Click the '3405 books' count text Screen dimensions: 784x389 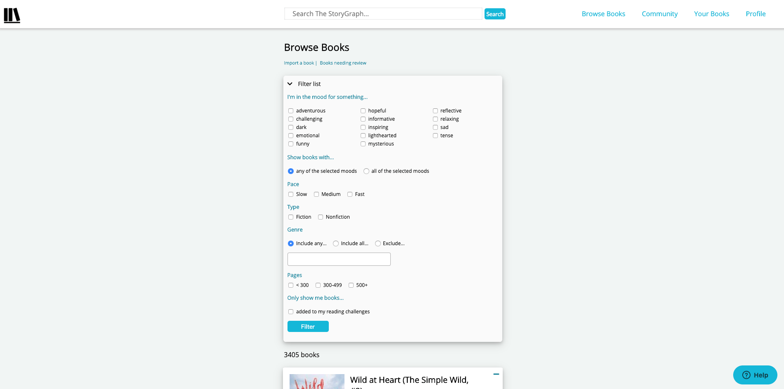click(302, 355)
